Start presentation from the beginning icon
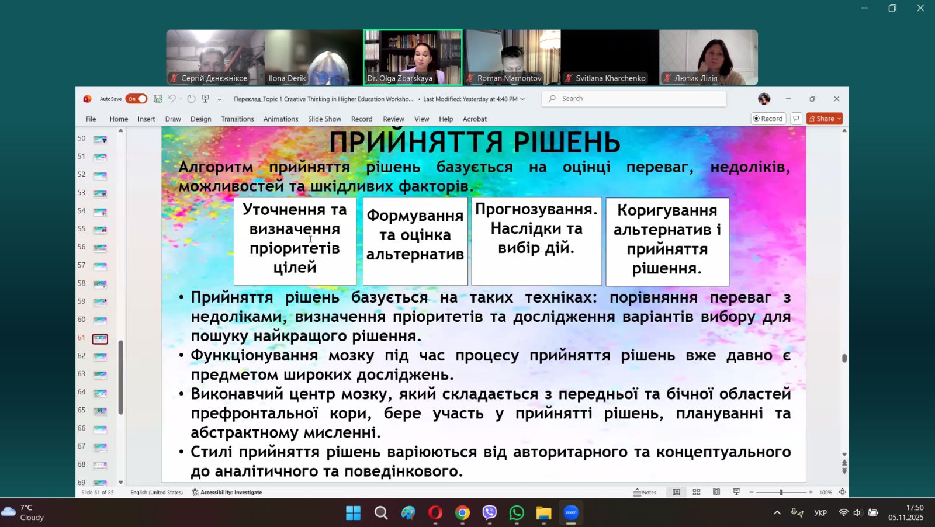This screenshot has height=527, width=935. (x=205, y=99)
